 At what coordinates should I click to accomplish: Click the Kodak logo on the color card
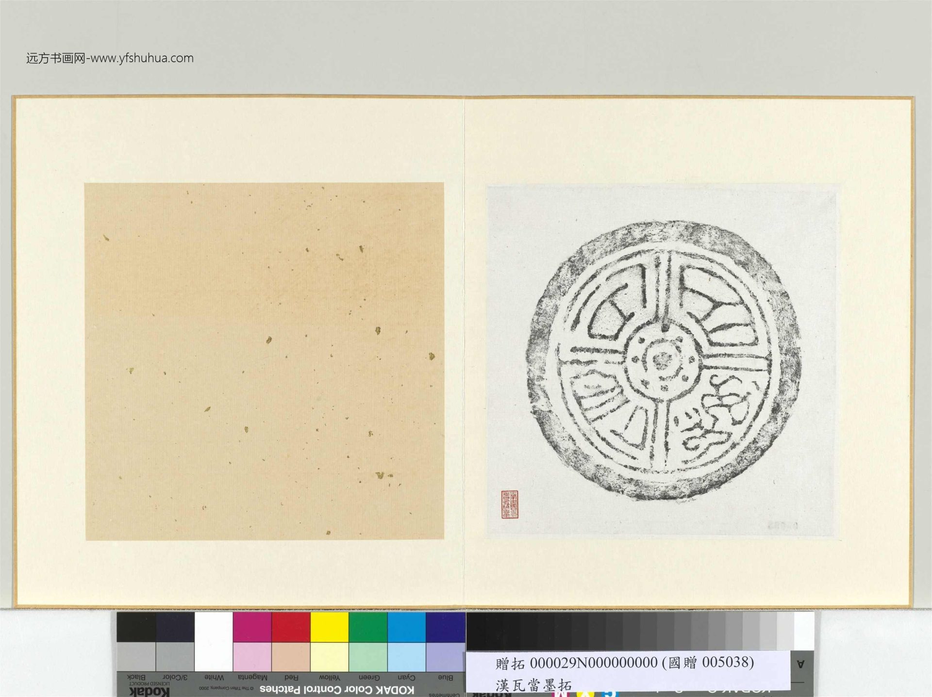(x=150, y=692)
